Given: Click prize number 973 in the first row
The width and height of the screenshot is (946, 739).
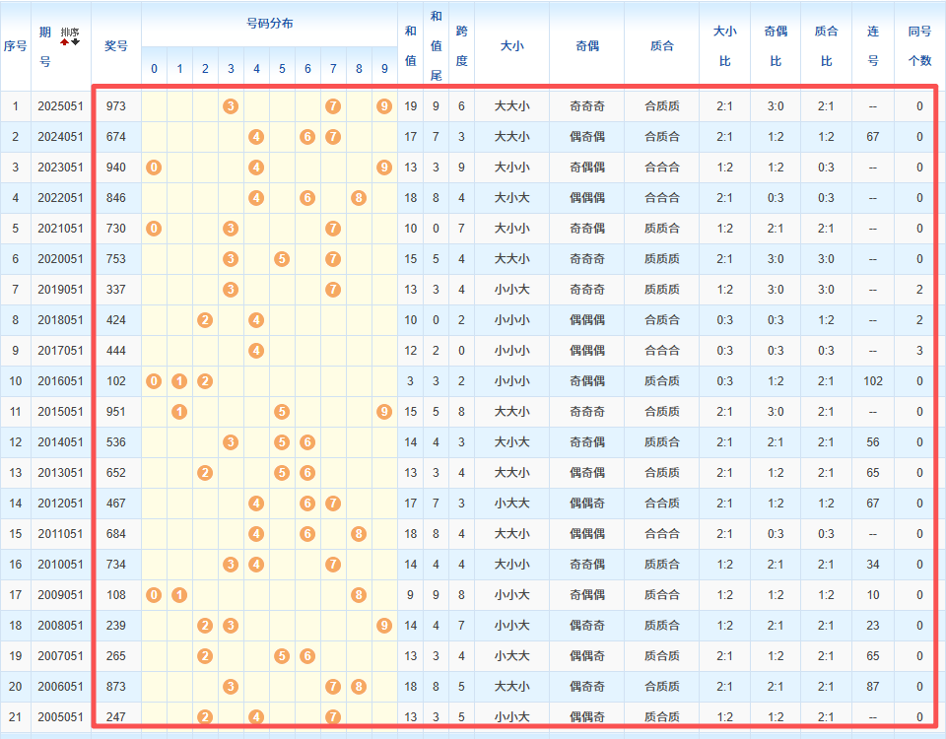Looking at the screenshot, I should pos(116,105).
